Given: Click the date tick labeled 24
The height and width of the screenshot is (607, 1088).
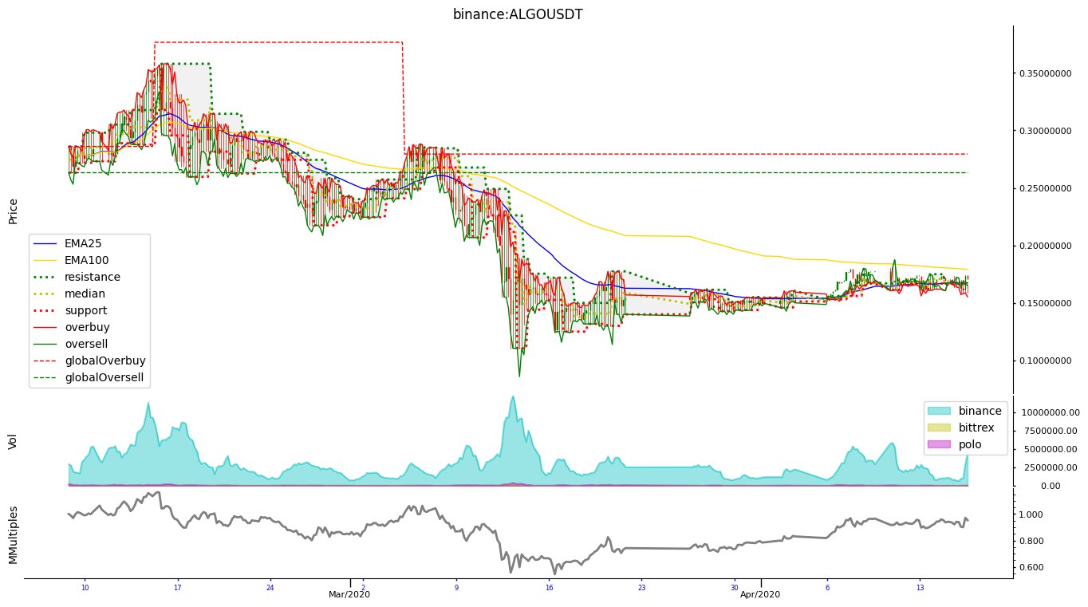Looking at the screenshot, I should 270,588.
